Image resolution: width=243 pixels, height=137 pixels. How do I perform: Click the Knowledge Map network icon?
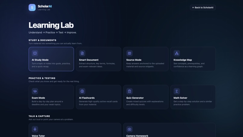click(x=177, y=53)
